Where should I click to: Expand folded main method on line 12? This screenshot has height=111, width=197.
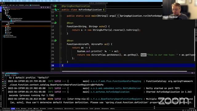[61, 16]
